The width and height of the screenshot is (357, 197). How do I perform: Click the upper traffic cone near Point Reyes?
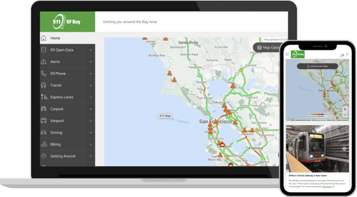click(170, 73)
